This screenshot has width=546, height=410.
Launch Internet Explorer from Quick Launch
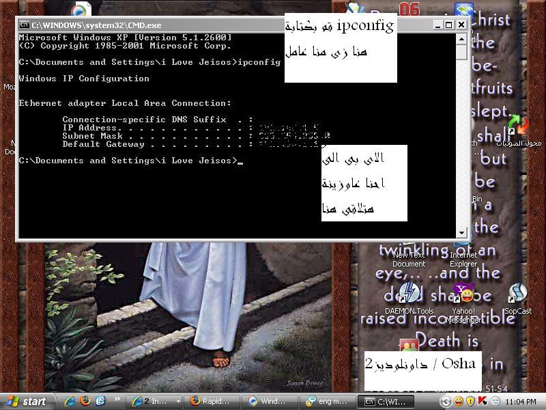70,401
